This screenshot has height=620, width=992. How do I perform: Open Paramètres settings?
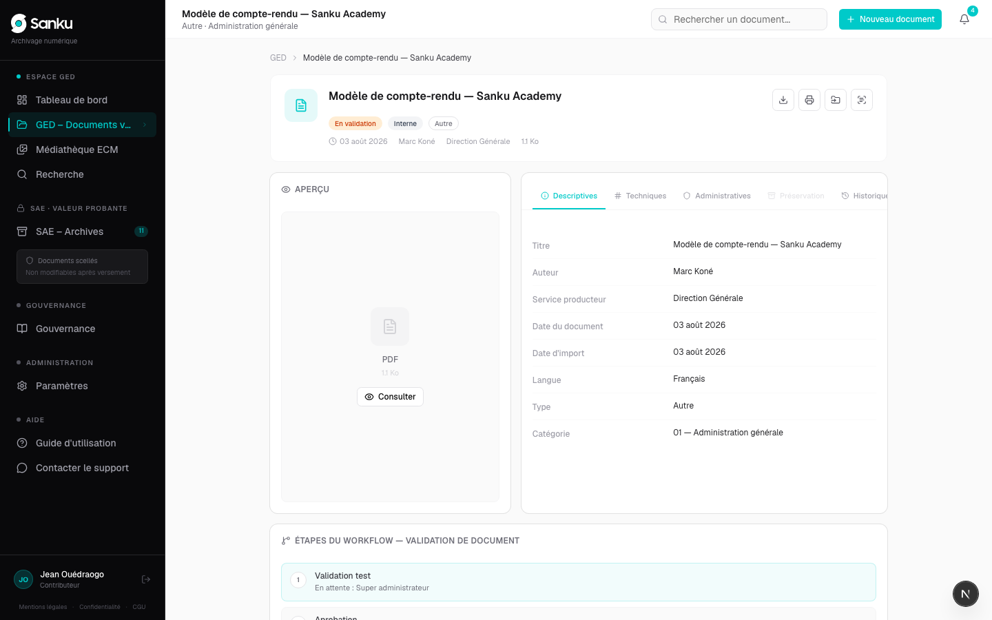(x=82, y=386)
